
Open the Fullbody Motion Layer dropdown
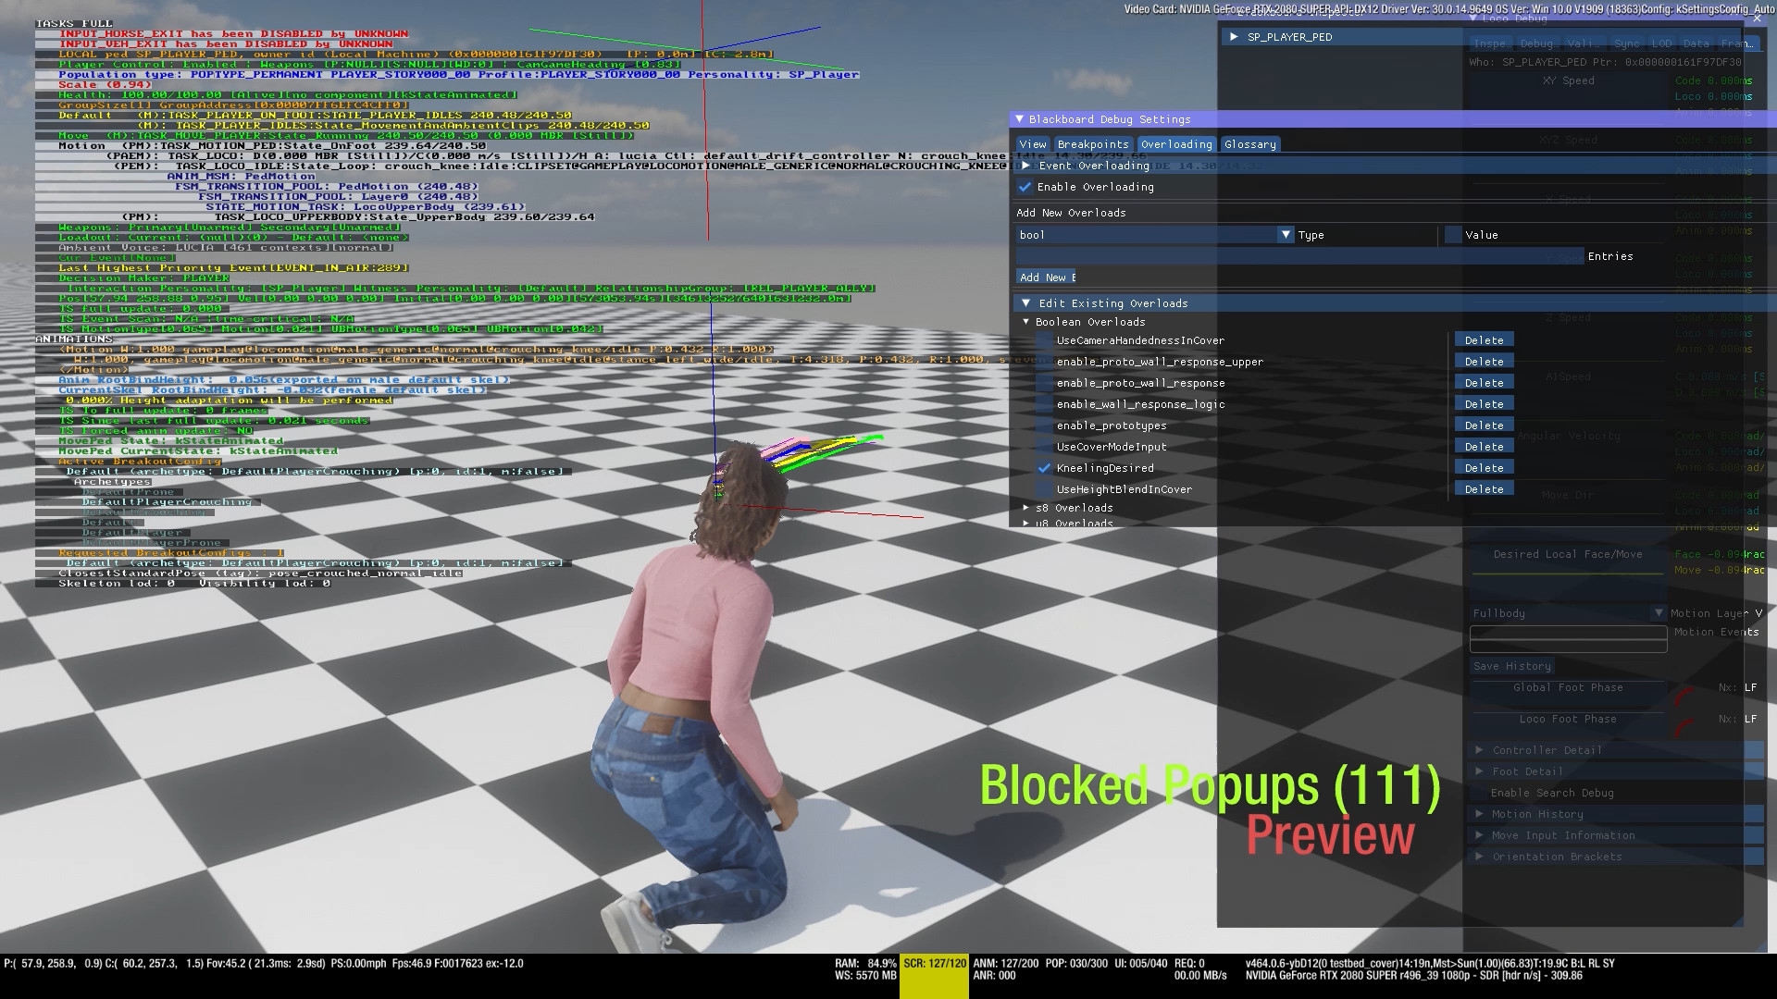[1568, 613]
